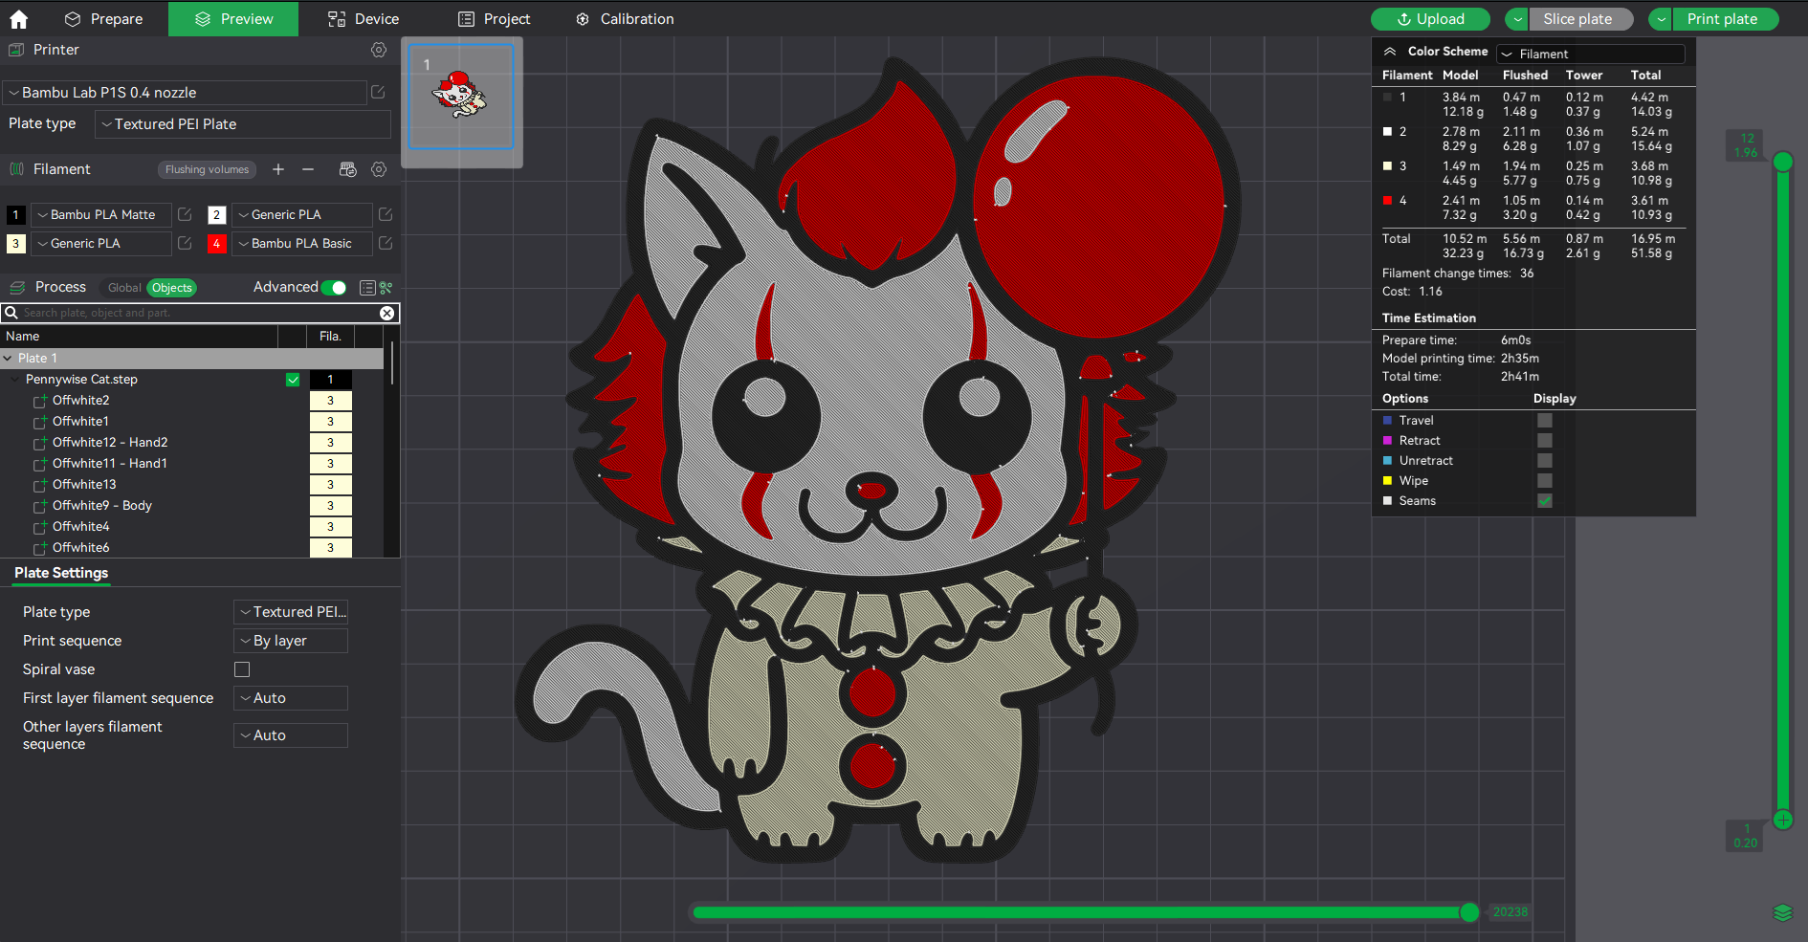
Task: Switch process scope to Global
Action: pyautogui.click(x=124, y=288)
